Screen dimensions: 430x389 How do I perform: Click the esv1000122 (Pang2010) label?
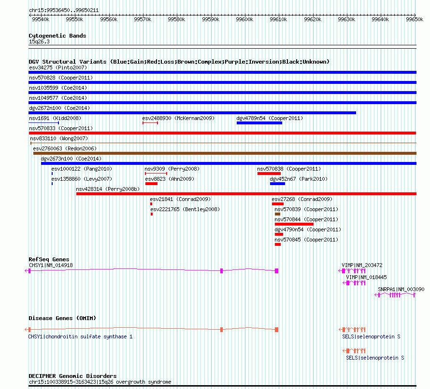tap(82, 169)
